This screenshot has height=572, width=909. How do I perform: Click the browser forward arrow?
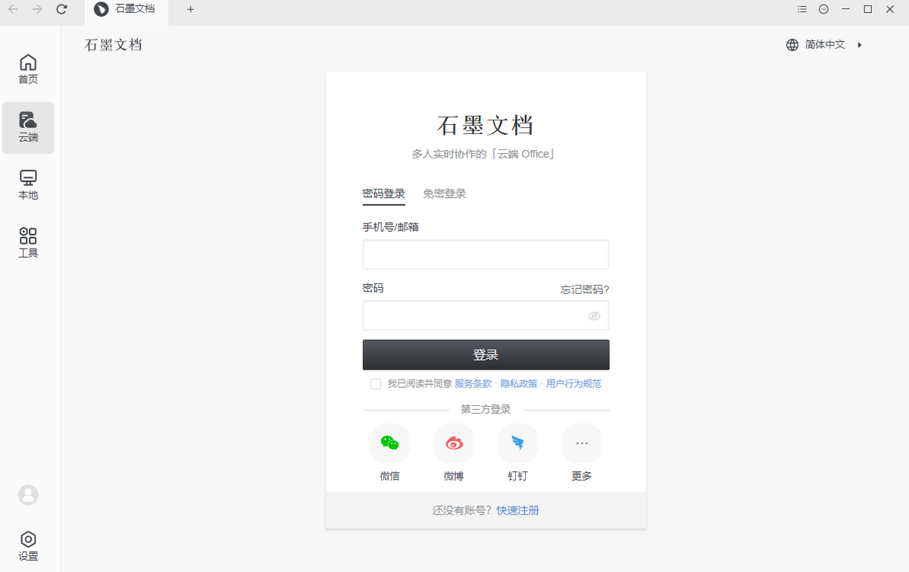click(x=37, y=9)
